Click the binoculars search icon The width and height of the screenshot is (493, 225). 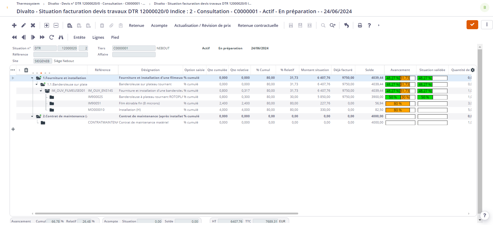tap(61, 37)
